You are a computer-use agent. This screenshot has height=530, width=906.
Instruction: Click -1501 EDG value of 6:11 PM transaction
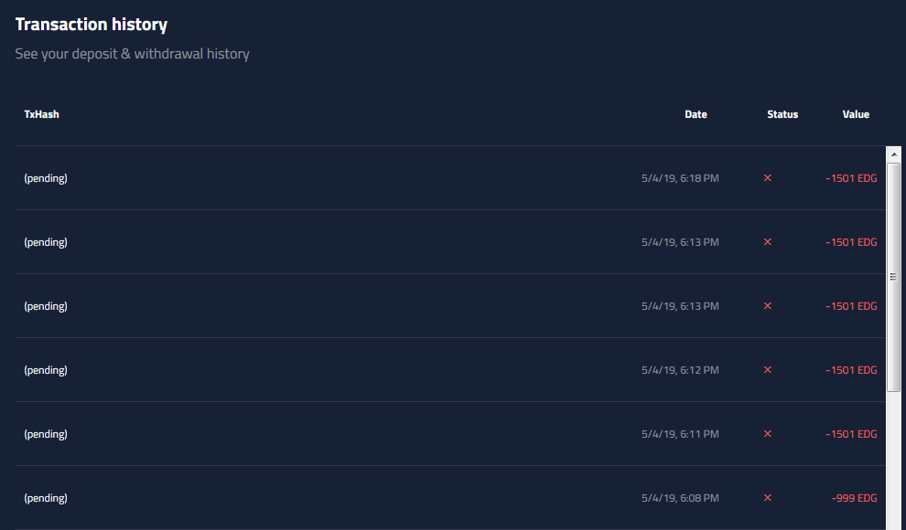click(x=851, y=434)
